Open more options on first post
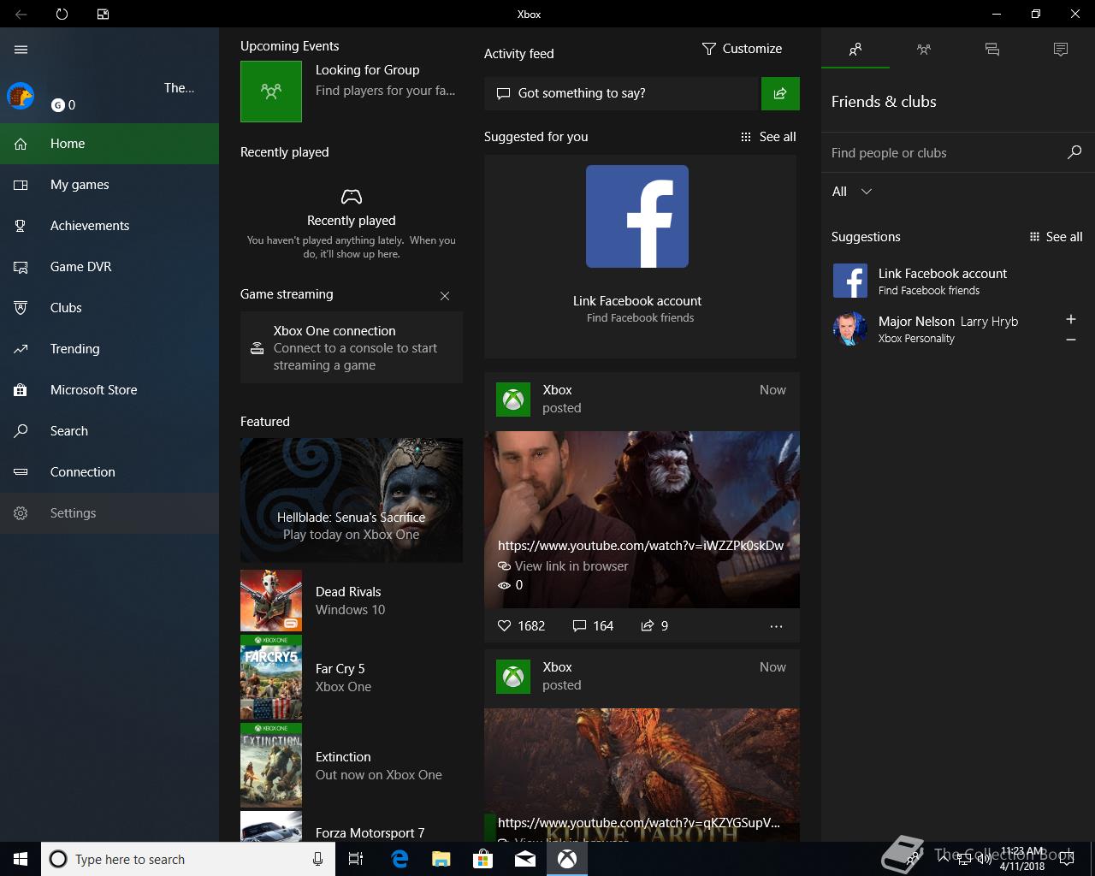1095x876 pixels. (776, 626)
